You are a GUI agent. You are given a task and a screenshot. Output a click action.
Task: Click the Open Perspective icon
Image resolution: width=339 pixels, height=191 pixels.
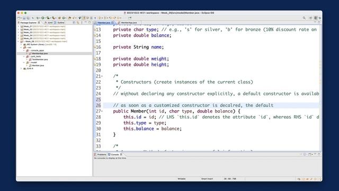coord(311,18)
